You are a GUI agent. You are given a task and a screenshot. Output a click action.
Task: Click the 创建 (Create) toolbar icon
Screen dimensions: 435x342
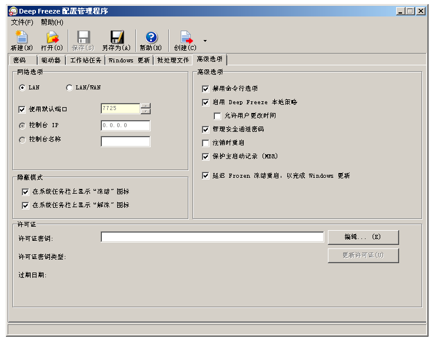point(185,37)
